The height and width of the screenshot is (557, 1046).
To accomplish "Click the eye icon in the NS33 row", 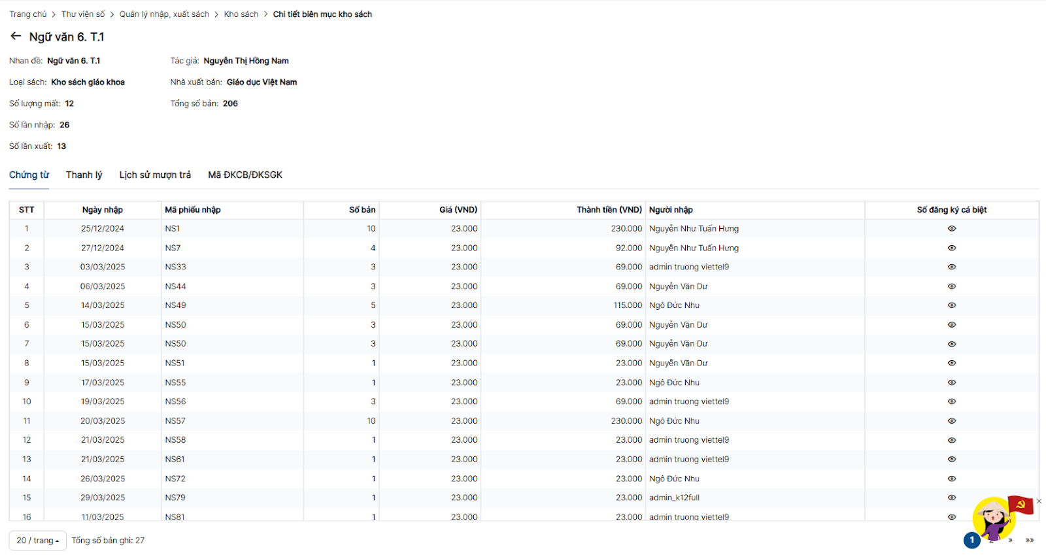I will coord(951,267).
